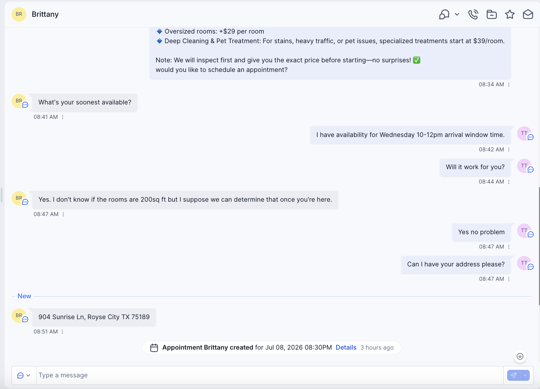Image resolution: width=540 pixels, height=389 pixels.
Task: Click BR avatar beside 904 Sunrise Ln message
Action: [19, 316]
